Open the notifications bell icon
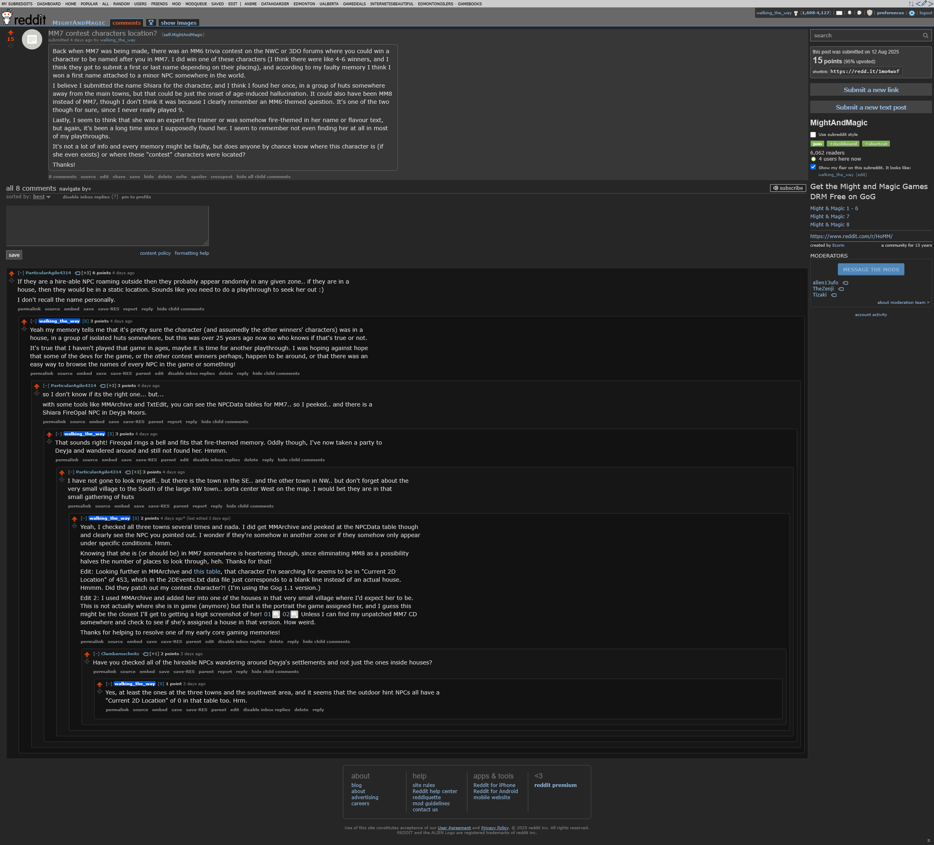934x845 pixels. (849, 13)
